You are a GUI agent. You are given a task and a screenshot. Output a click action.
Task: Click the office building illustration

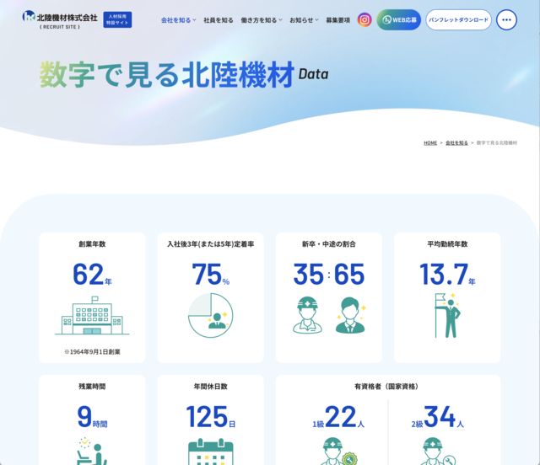pos(92,316)
